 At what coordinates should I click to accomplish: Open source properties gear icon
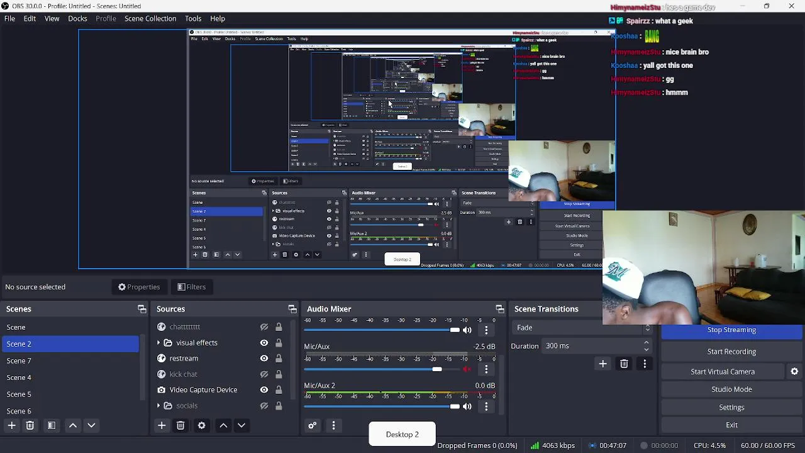pyautogui.click(x=201, y=425)
